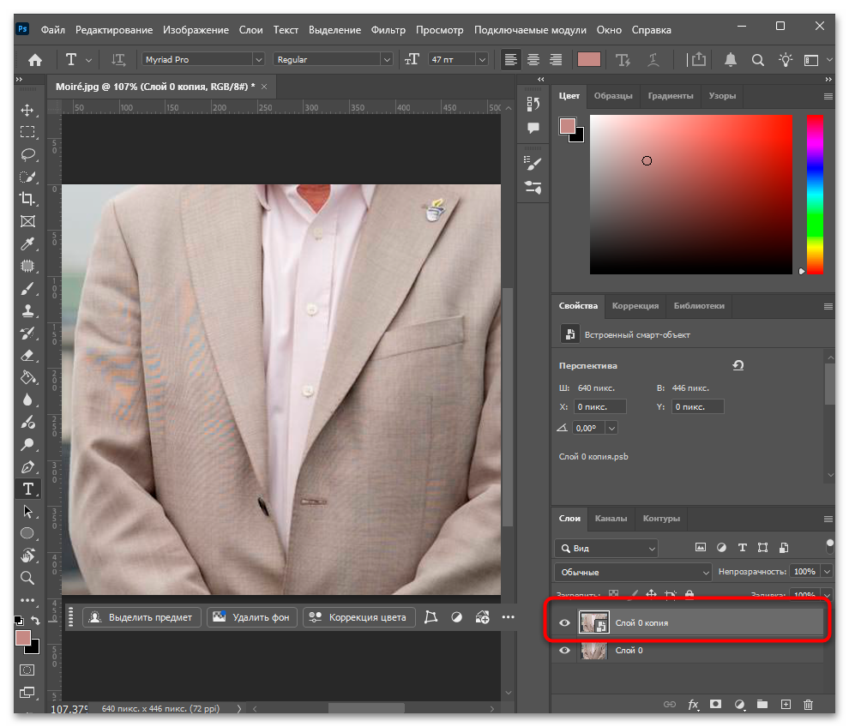Open the Изображение menu
Screen dimensions: 849x727
[196, 30]
